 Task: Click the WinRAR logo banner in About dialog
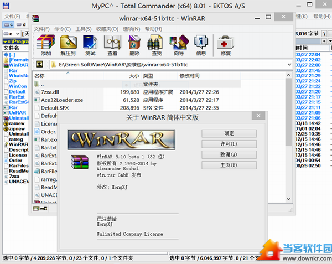coord(121,139)
